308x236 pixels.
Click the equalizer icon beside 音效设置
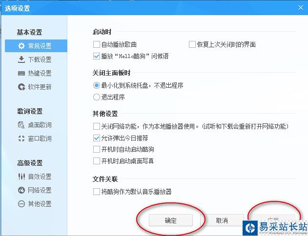point(21,177)
